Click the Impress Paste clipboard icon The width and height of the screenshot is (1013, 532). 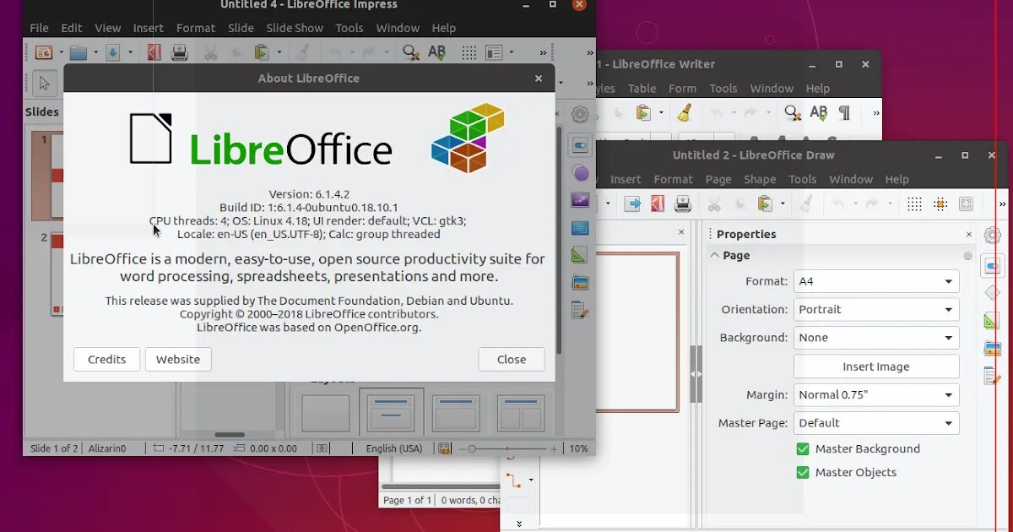click(x=262, y=52)
